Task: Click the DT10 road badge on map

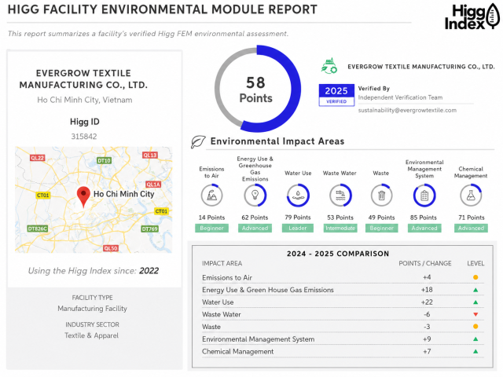Action: tap(104, 160)
